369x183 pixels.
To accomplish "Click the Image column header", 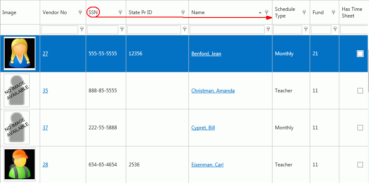I will coord(9,12).
